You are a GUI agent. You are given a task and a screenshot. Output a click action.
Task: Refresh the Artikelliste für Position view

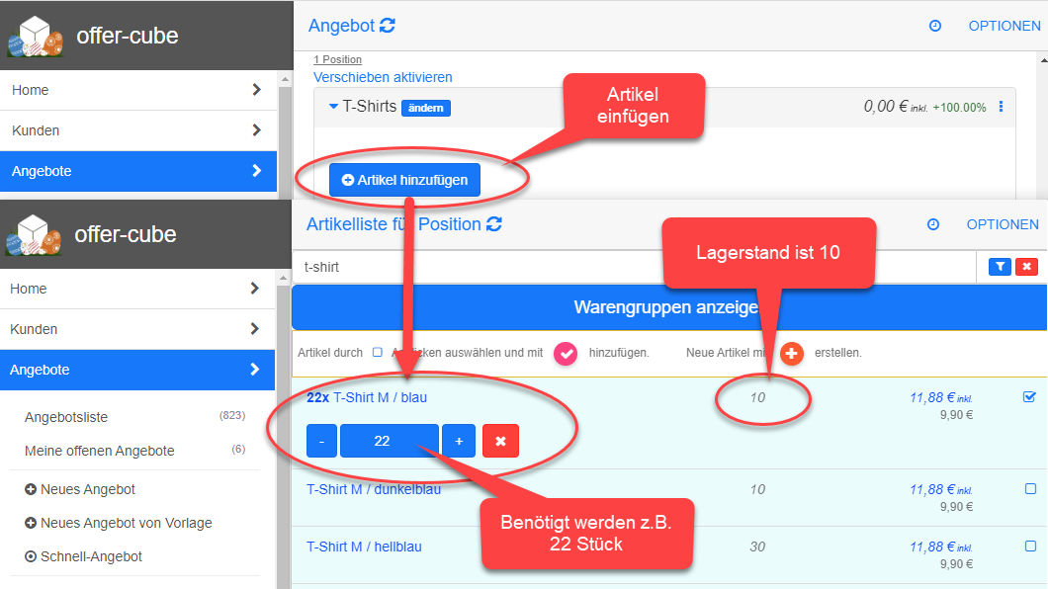(494, 224)
